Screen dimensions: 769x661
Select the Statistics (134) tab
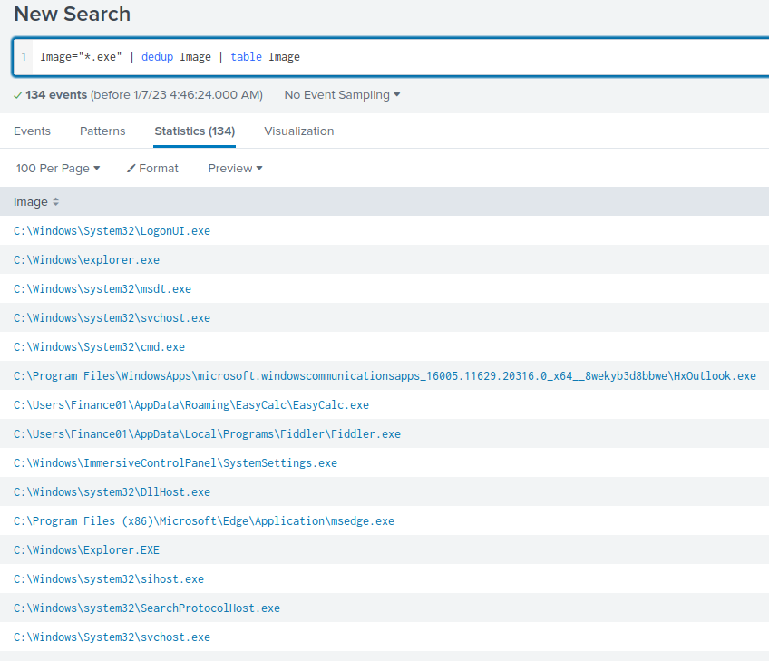(195, 131)
